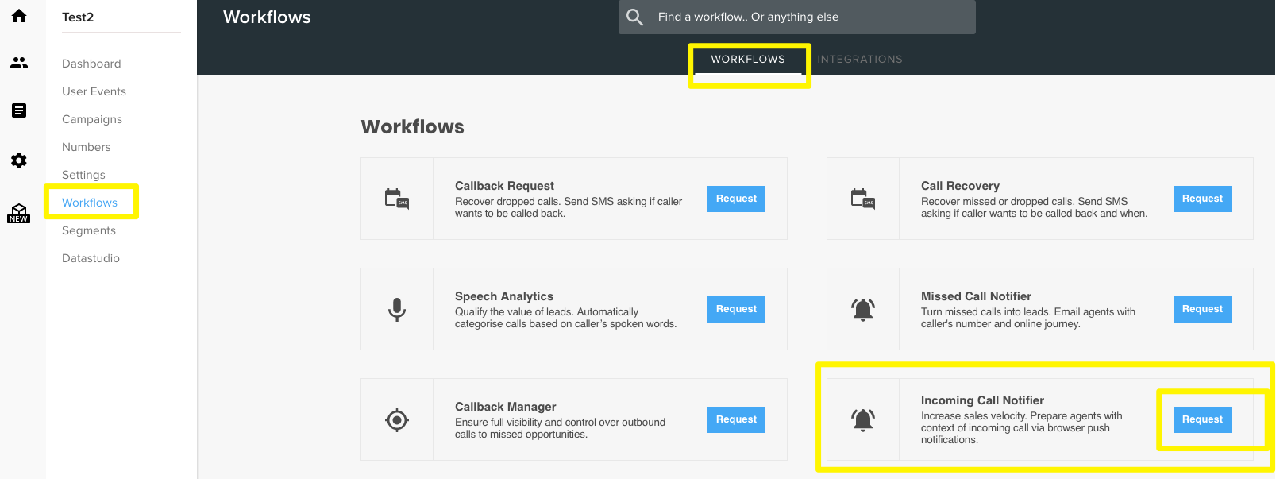The width and height of the screenshot is (1276, 479).
Task: Switch to the Integrations tab
Action: [860, 60]
